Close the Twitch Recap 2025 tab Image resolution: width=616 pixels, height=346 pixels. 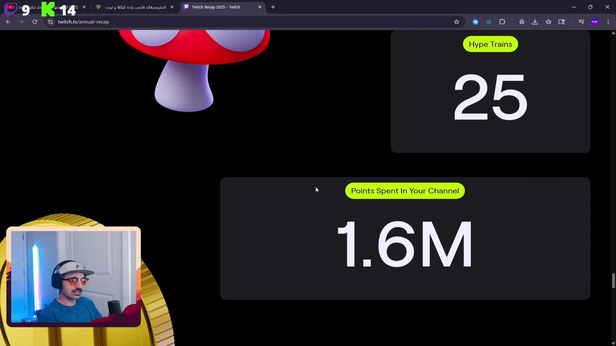click(260, 7)
